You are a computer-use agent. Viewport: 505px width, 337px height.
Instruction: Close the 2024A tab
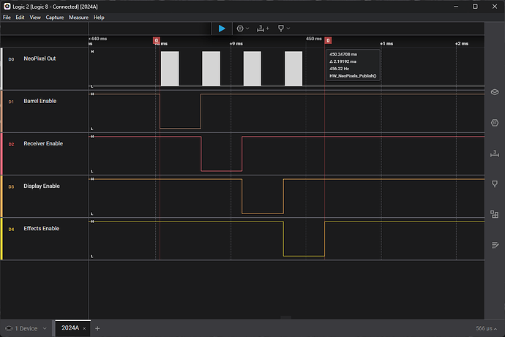tap(86, 328)
